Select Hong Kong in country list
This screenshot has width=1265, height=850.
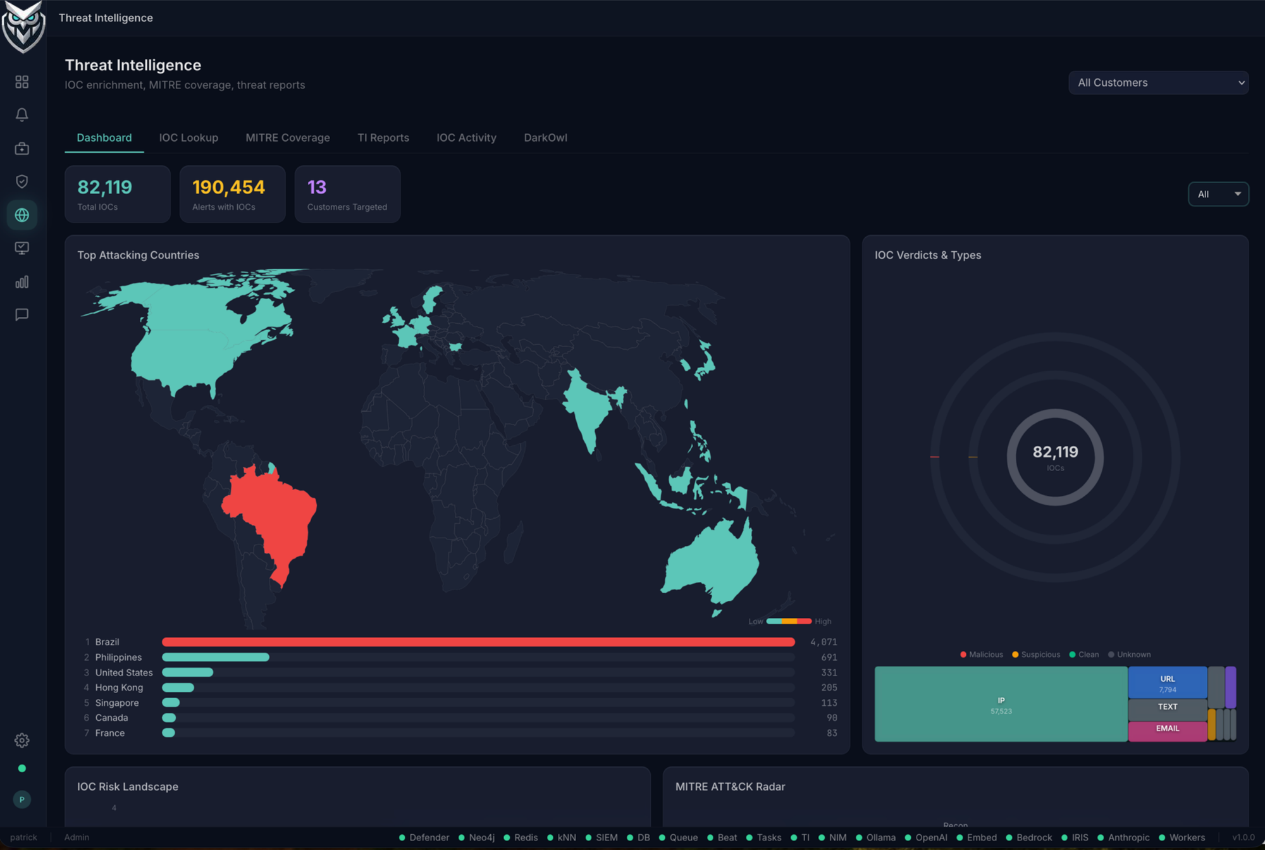119,687
